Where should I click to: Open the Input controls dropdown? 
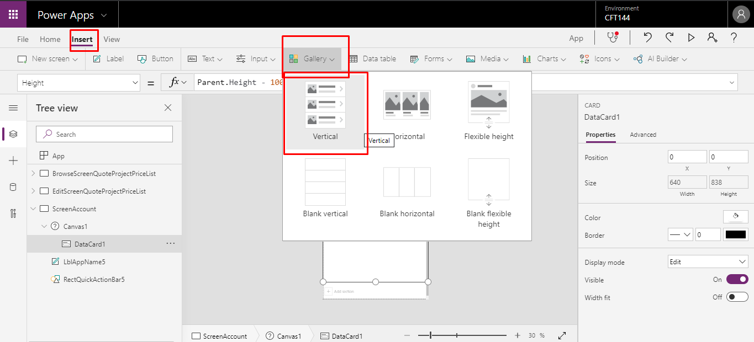[x=256, y=58]
